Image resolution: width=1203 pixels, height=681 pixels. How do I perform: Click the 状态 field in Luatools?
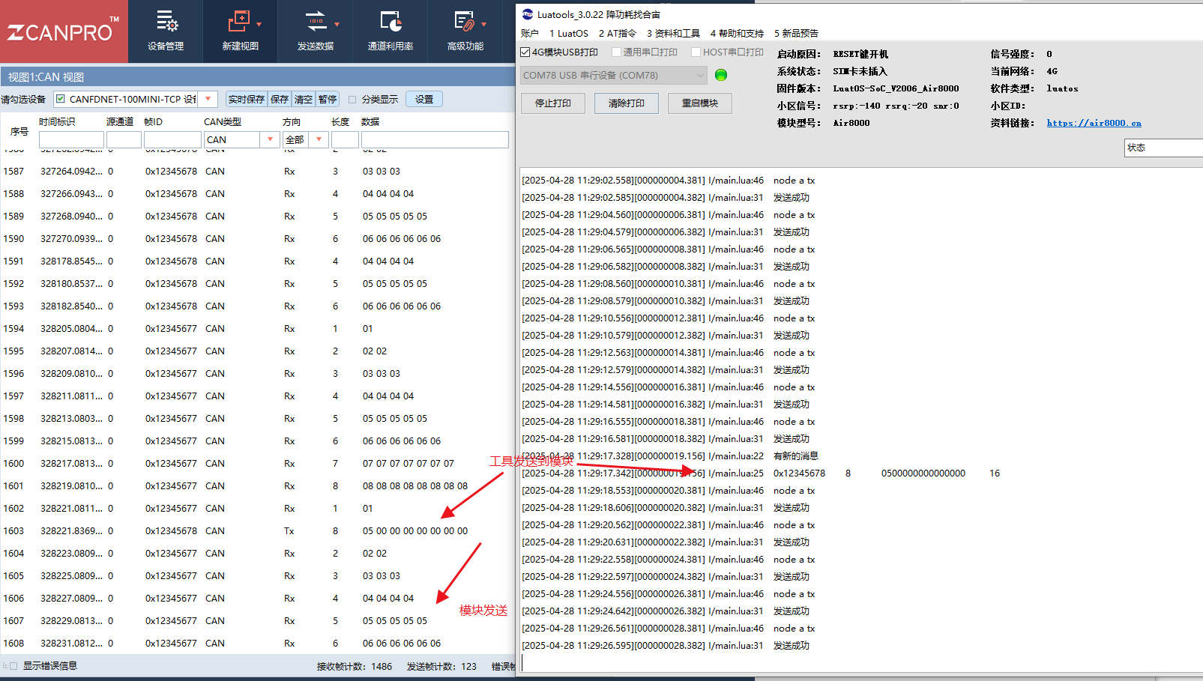[1163, 148]
